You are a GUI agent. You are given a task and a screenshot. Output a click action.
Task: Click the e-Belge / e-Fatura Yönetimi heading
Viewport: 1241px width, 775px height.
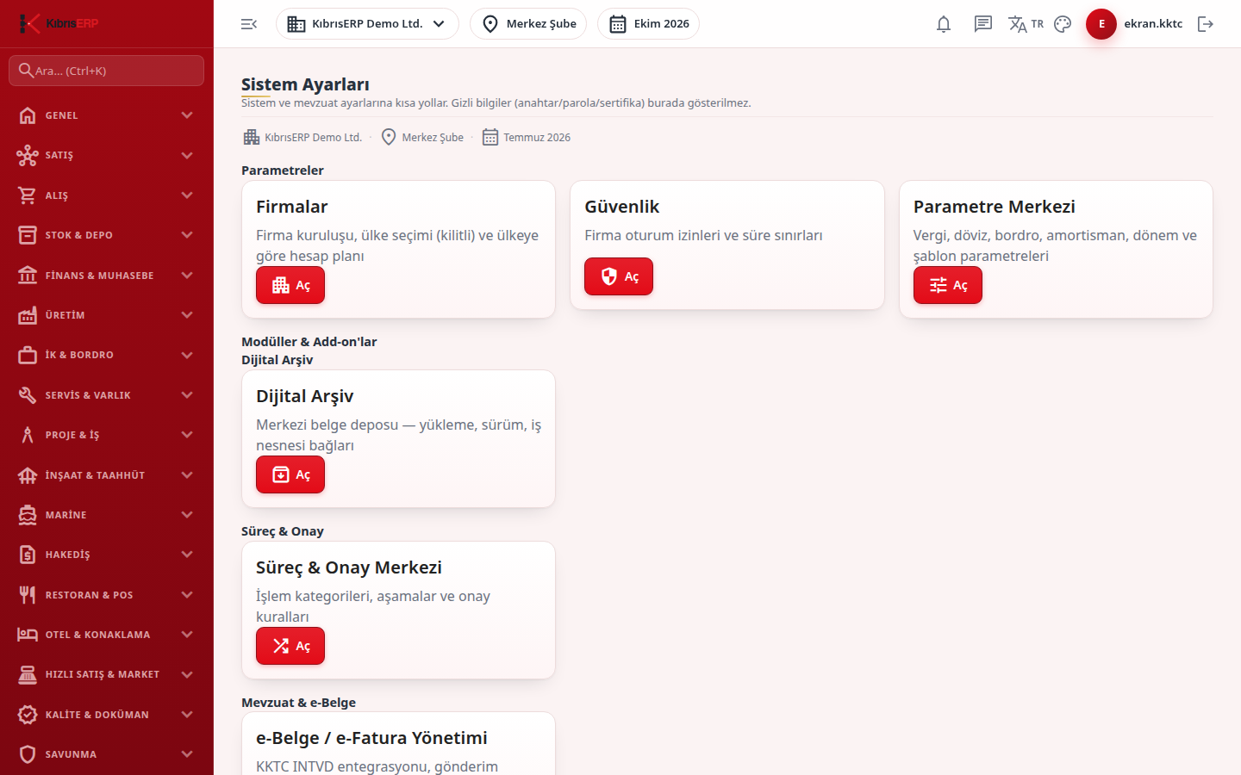[x=371, y=738]
